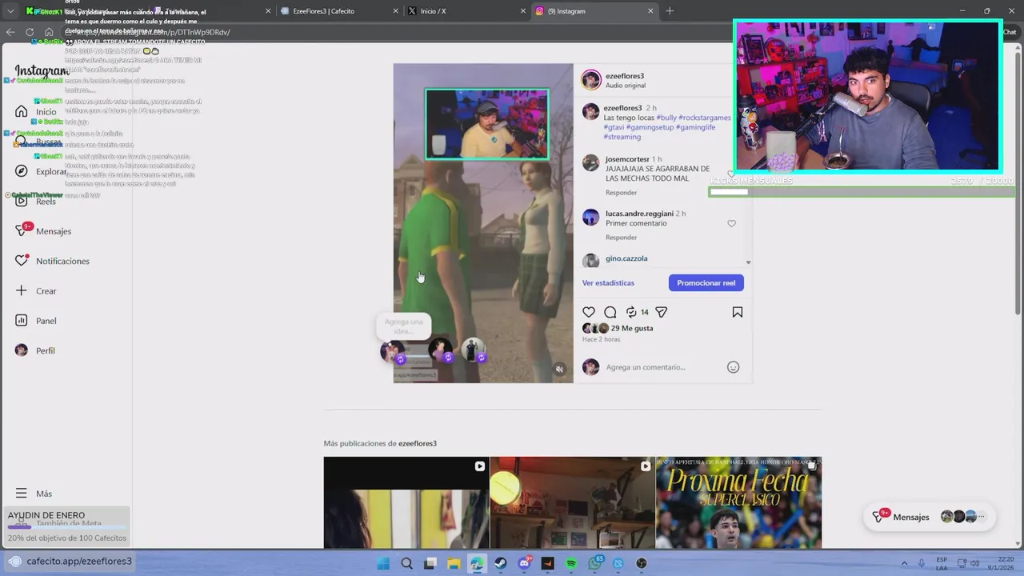Click the comment bubble icon
The image size is (1024, 576).
coord(610,312)
